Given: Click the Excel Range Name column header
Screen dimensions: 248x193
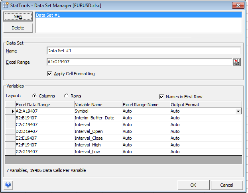Looking at the screenshot, I should click(x=146, y=105).
